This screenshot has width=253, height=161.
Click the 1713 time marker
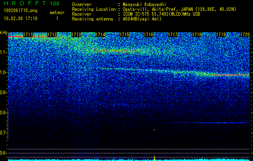[x=76, y=35]
